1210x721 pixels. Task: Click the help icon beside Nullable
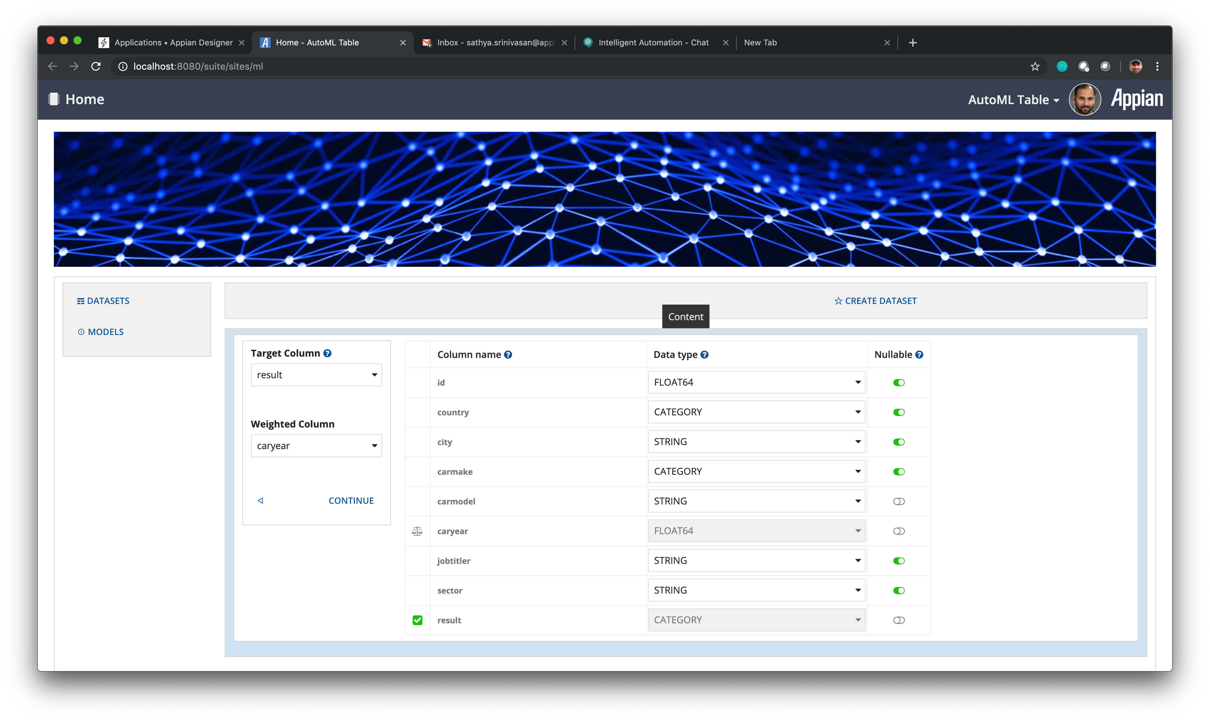tap(919, 355)
